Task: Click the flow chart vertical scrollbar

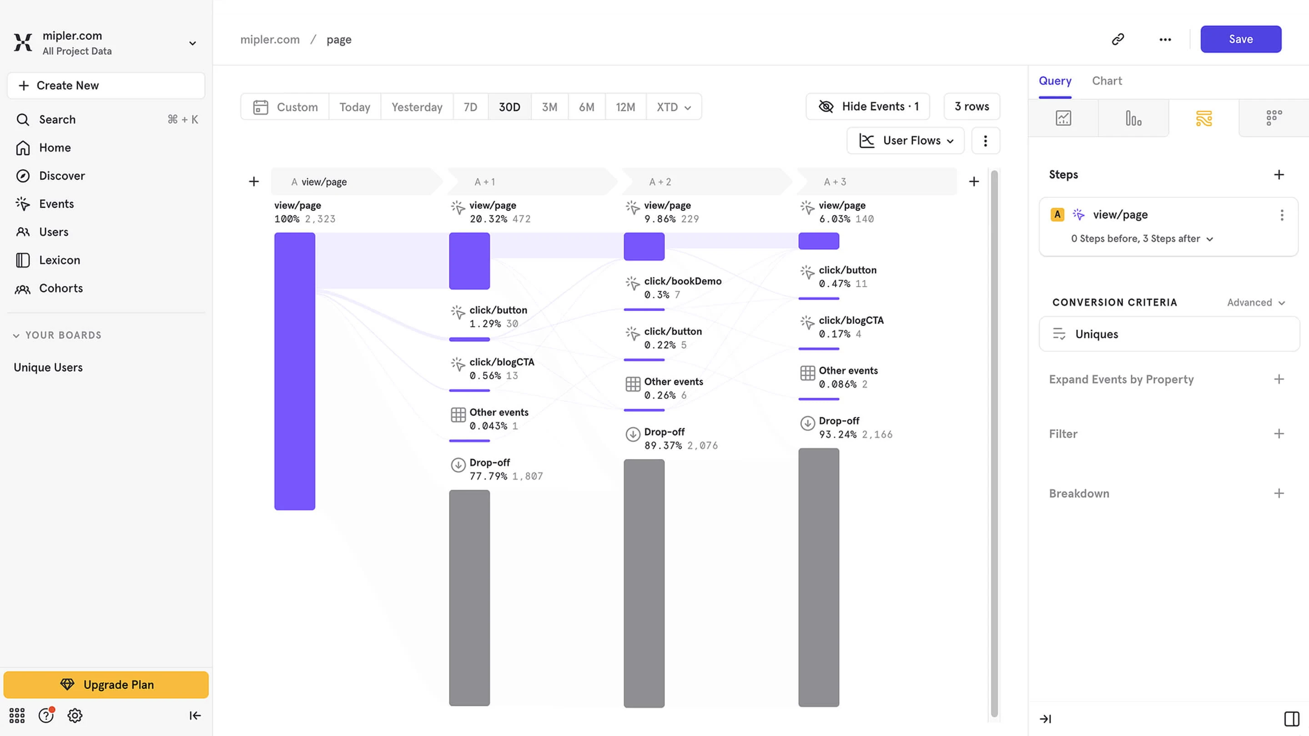Action: click(994, 442)
